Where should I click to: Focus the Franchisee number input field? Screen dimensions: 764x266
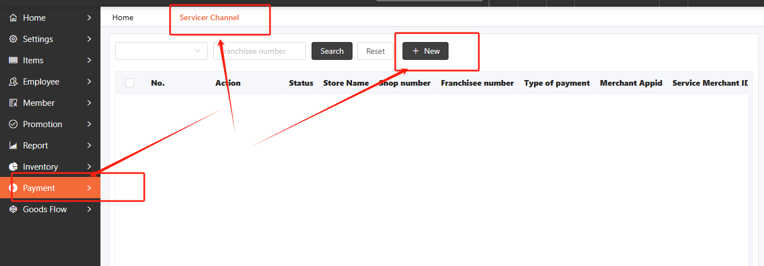click(259, 51)
